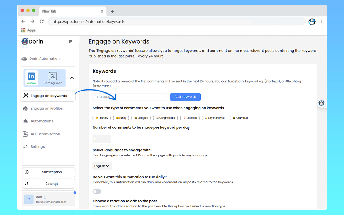Click the Select languages to engage with label
This screenshot has height=215, width=344.
(x=121, y=150)
